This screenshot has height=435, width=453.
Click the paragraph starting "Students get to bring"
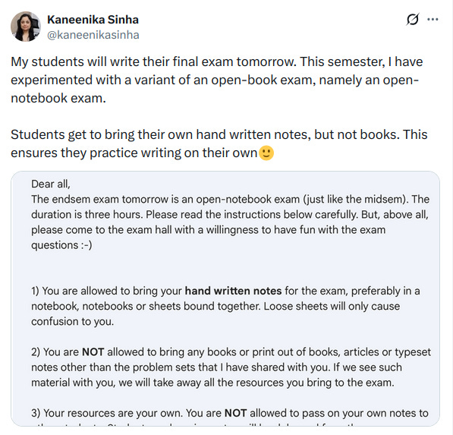(219, 143)
